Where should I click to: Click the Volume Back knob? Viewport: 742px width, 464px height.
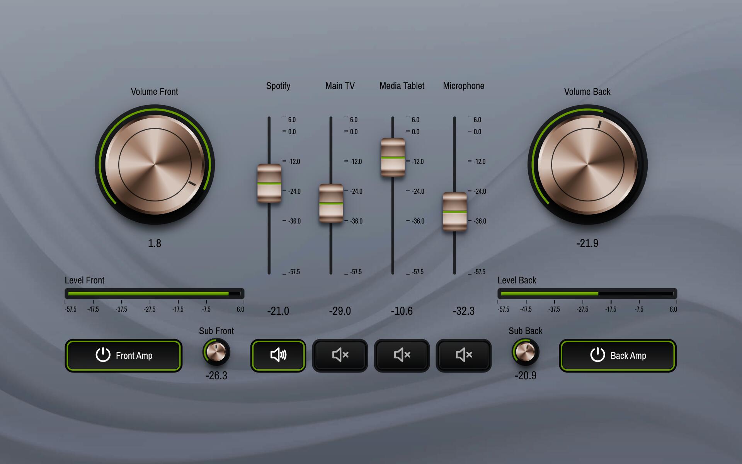tap(587, 165)
